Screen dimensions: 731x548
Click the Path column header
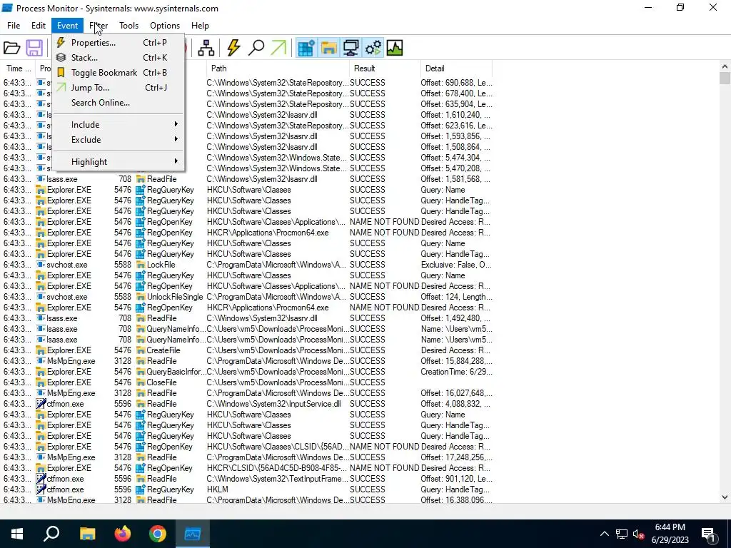tap(278, 68)
